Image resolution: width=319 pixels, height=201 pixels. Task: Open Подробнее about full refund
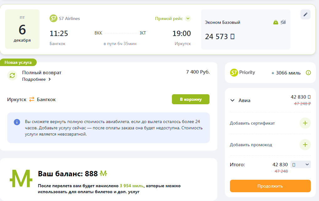pyautogui.click(x=36, y=80)
